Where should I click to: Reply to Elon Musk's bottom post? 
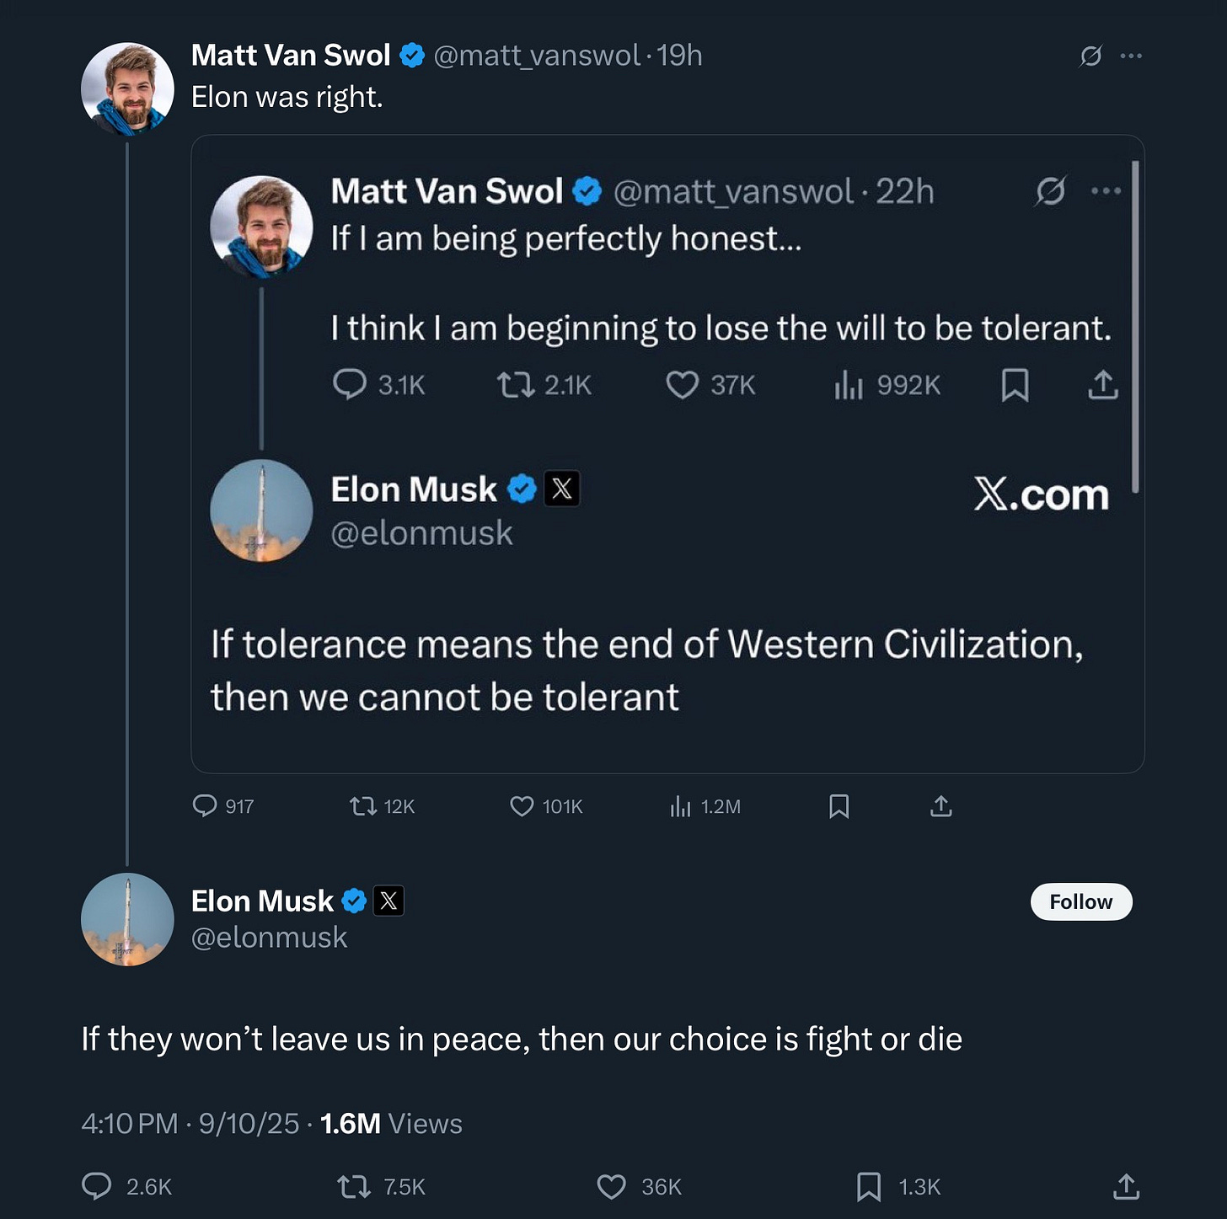pos(97,1186)
